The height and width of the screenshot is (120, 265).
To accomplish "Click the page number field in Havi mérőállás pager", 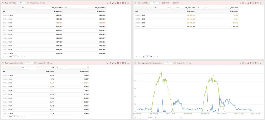I will point(147,57).
